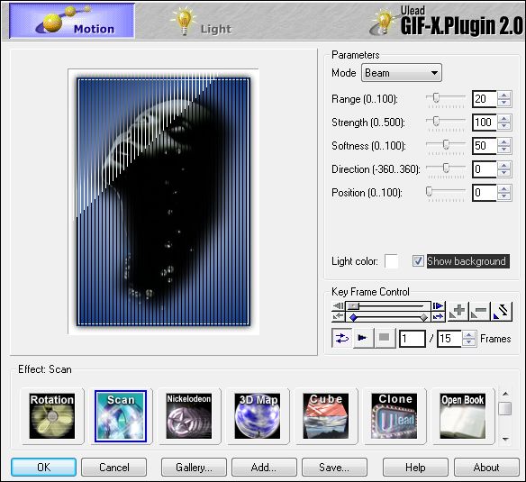Select the Cube effect icon
The width and height of the screenshot is (526, 482).
click(326, 416)
